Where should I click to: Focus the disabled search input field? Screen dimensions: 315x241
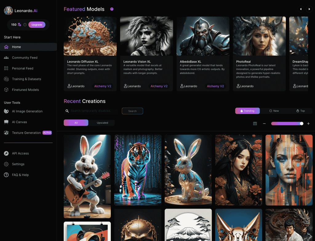pyautogui.click(x=94, y=111)
